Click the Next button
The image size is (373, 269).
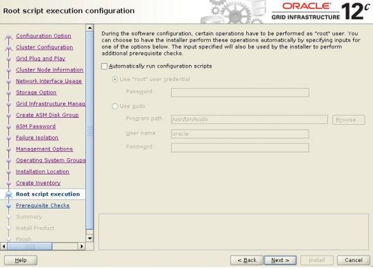pos(280,260)
